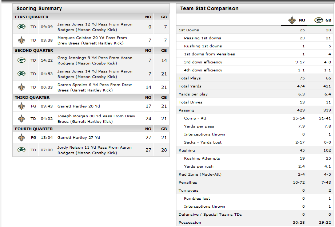The image size is (335, 227).
Task: Click Saints logo beside Garrett Hartley 27 Yd
Action: [21, 138]
